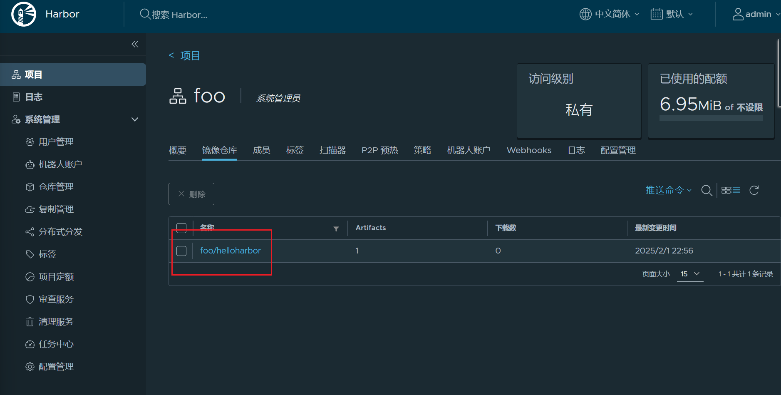Click the 配置管理 gear icon in sidebar
Screen dimensions: 781x395
(30, 367)
